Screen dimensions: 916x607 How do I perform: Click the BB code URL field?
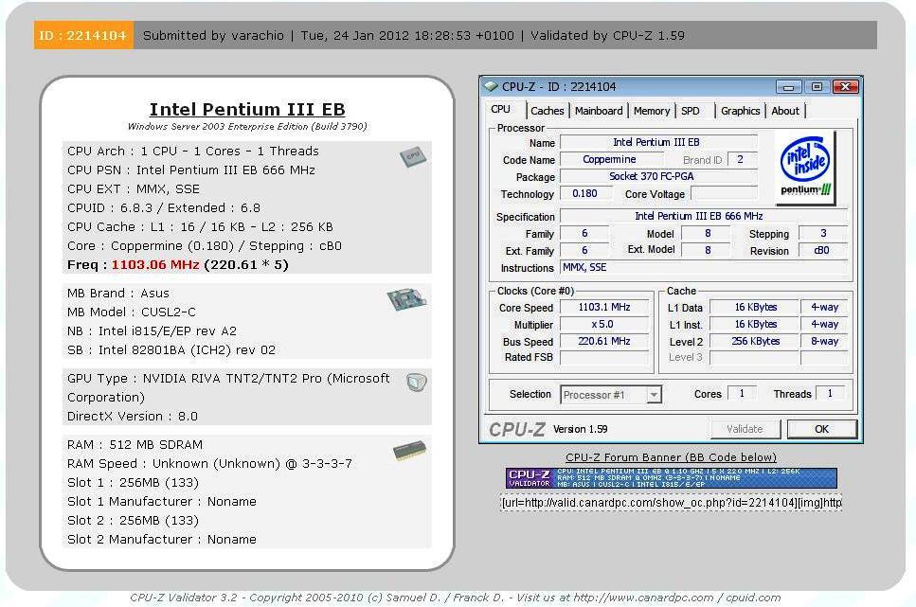click(x=672, y=503)
